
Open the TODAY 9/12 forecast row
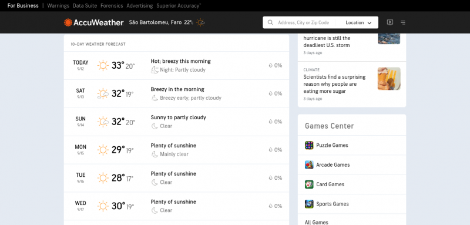[176, 65]
